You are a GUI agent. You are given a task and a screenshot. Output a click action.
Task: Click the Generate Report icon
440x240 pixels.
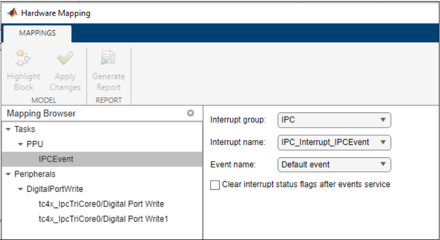tap(108, 58)
